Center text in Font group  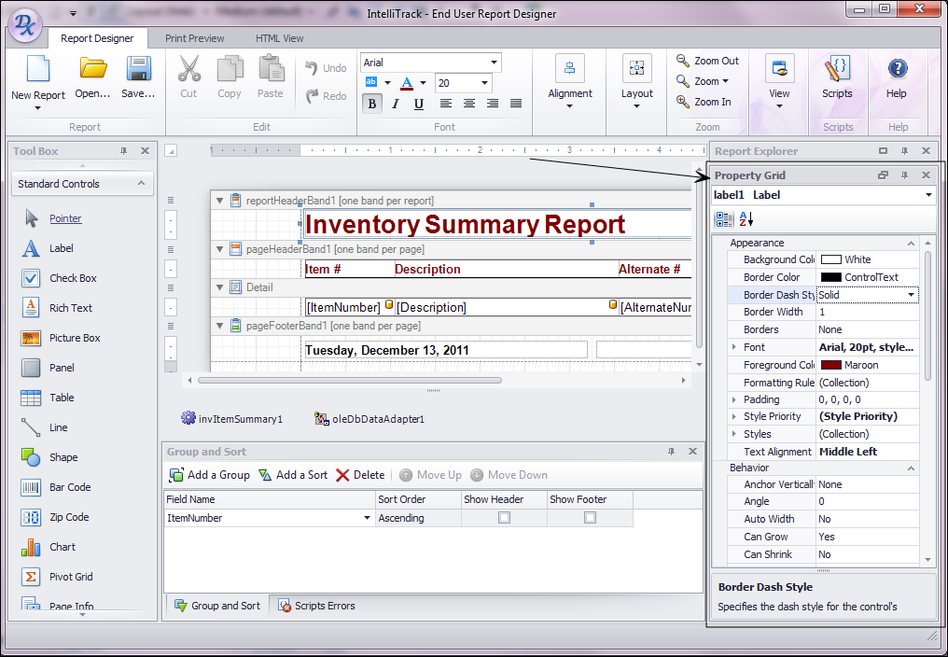pyautogui.click(x=469, y=104)
